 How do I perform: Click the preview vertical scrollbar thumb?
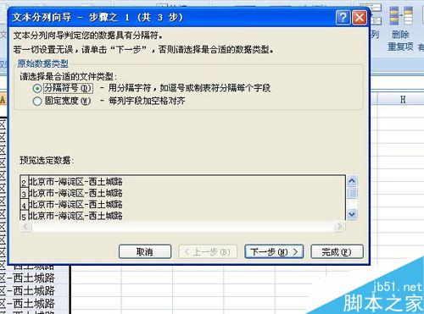(x=352, y=193)
